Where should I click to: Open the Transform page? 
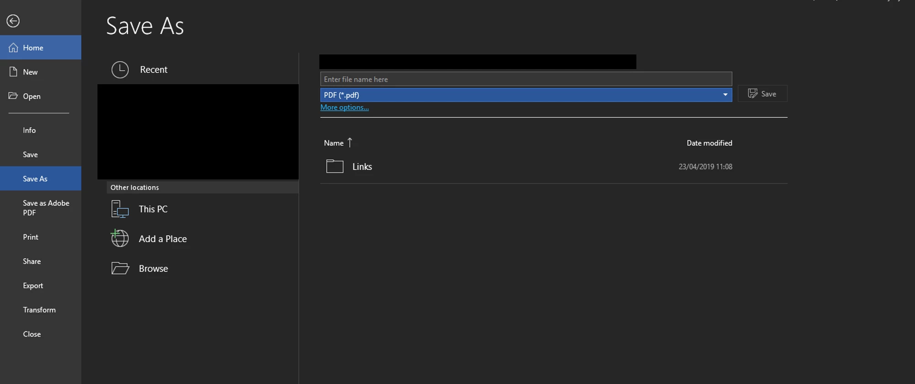(x=41, y=310)
